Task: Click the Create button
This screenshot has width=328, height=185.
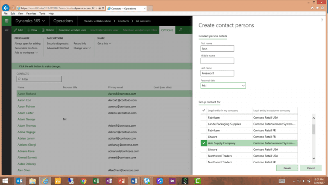Action: point(287,168)
